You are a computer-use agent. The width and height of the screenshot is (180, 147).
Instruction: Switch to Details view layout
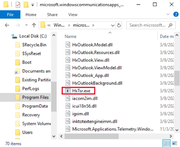pos(167,143)
